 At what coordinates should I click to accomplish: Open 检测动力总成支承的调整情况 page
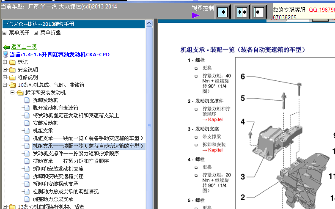tap(66, 192)
